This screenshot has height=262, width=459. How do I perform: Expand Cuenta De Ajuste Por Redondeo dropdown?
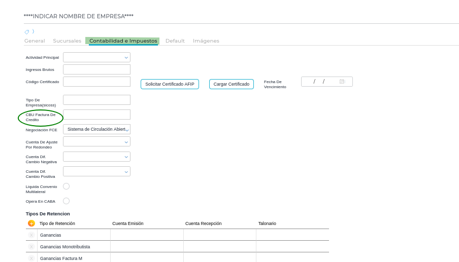coord(96,142)
